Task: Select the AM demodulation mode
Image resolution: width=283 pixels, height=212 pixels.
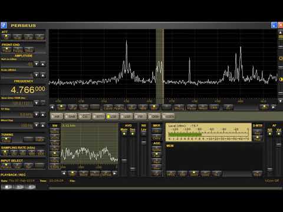Action: [57, 116]
